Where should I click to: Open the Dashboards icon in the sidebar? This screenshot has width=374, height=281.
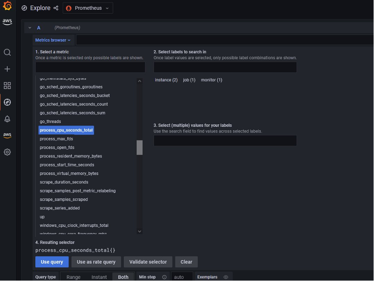(x=7, y=85)
